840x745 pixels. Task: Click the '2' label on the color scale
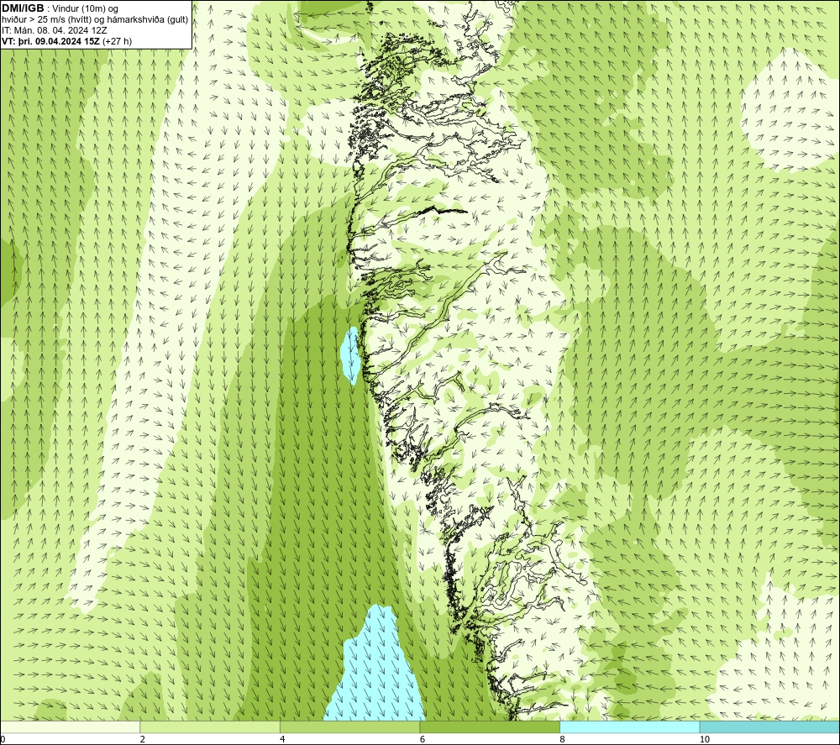143,739
